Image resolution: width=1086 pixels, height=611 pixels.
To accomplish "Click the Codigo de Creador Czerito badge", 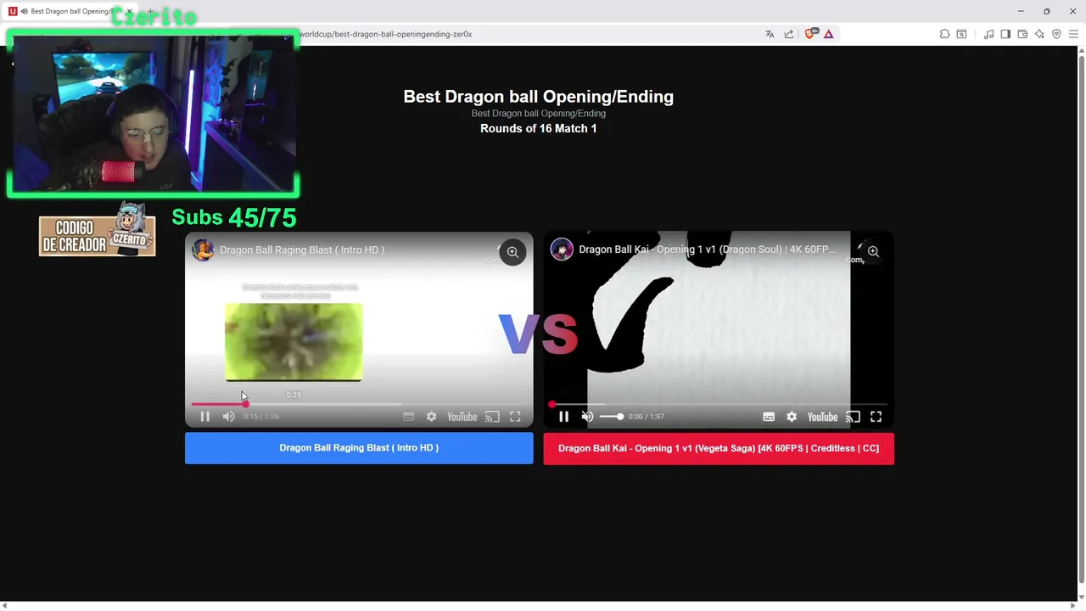I will pos(97,229).
